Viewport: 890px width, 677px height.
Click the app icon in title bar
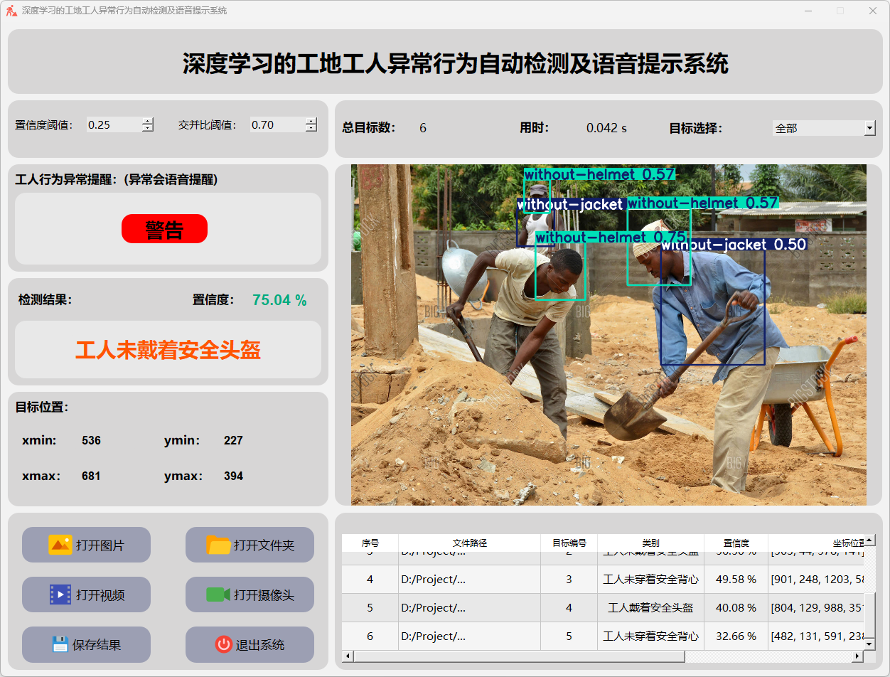[x=11, y=11]
